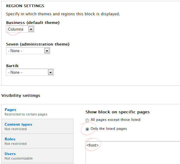Switch to the Roles visibility tab

tap(10, 139)
